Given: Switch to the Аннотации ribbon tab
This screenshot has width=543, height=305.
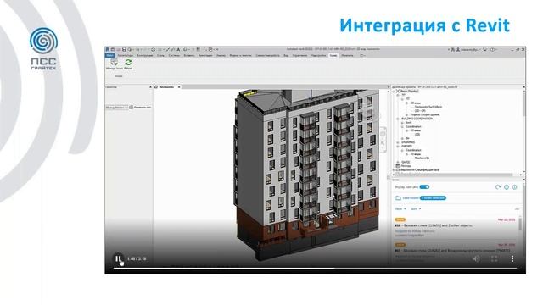Looking at the screenshot, I should 205,55.
